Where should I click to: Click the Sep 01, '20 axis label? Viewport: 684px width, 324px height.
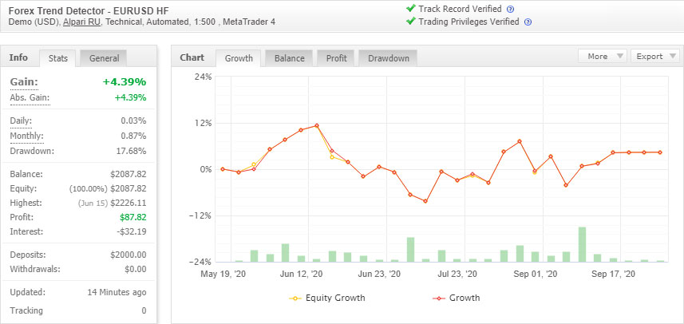pos(535,275)
